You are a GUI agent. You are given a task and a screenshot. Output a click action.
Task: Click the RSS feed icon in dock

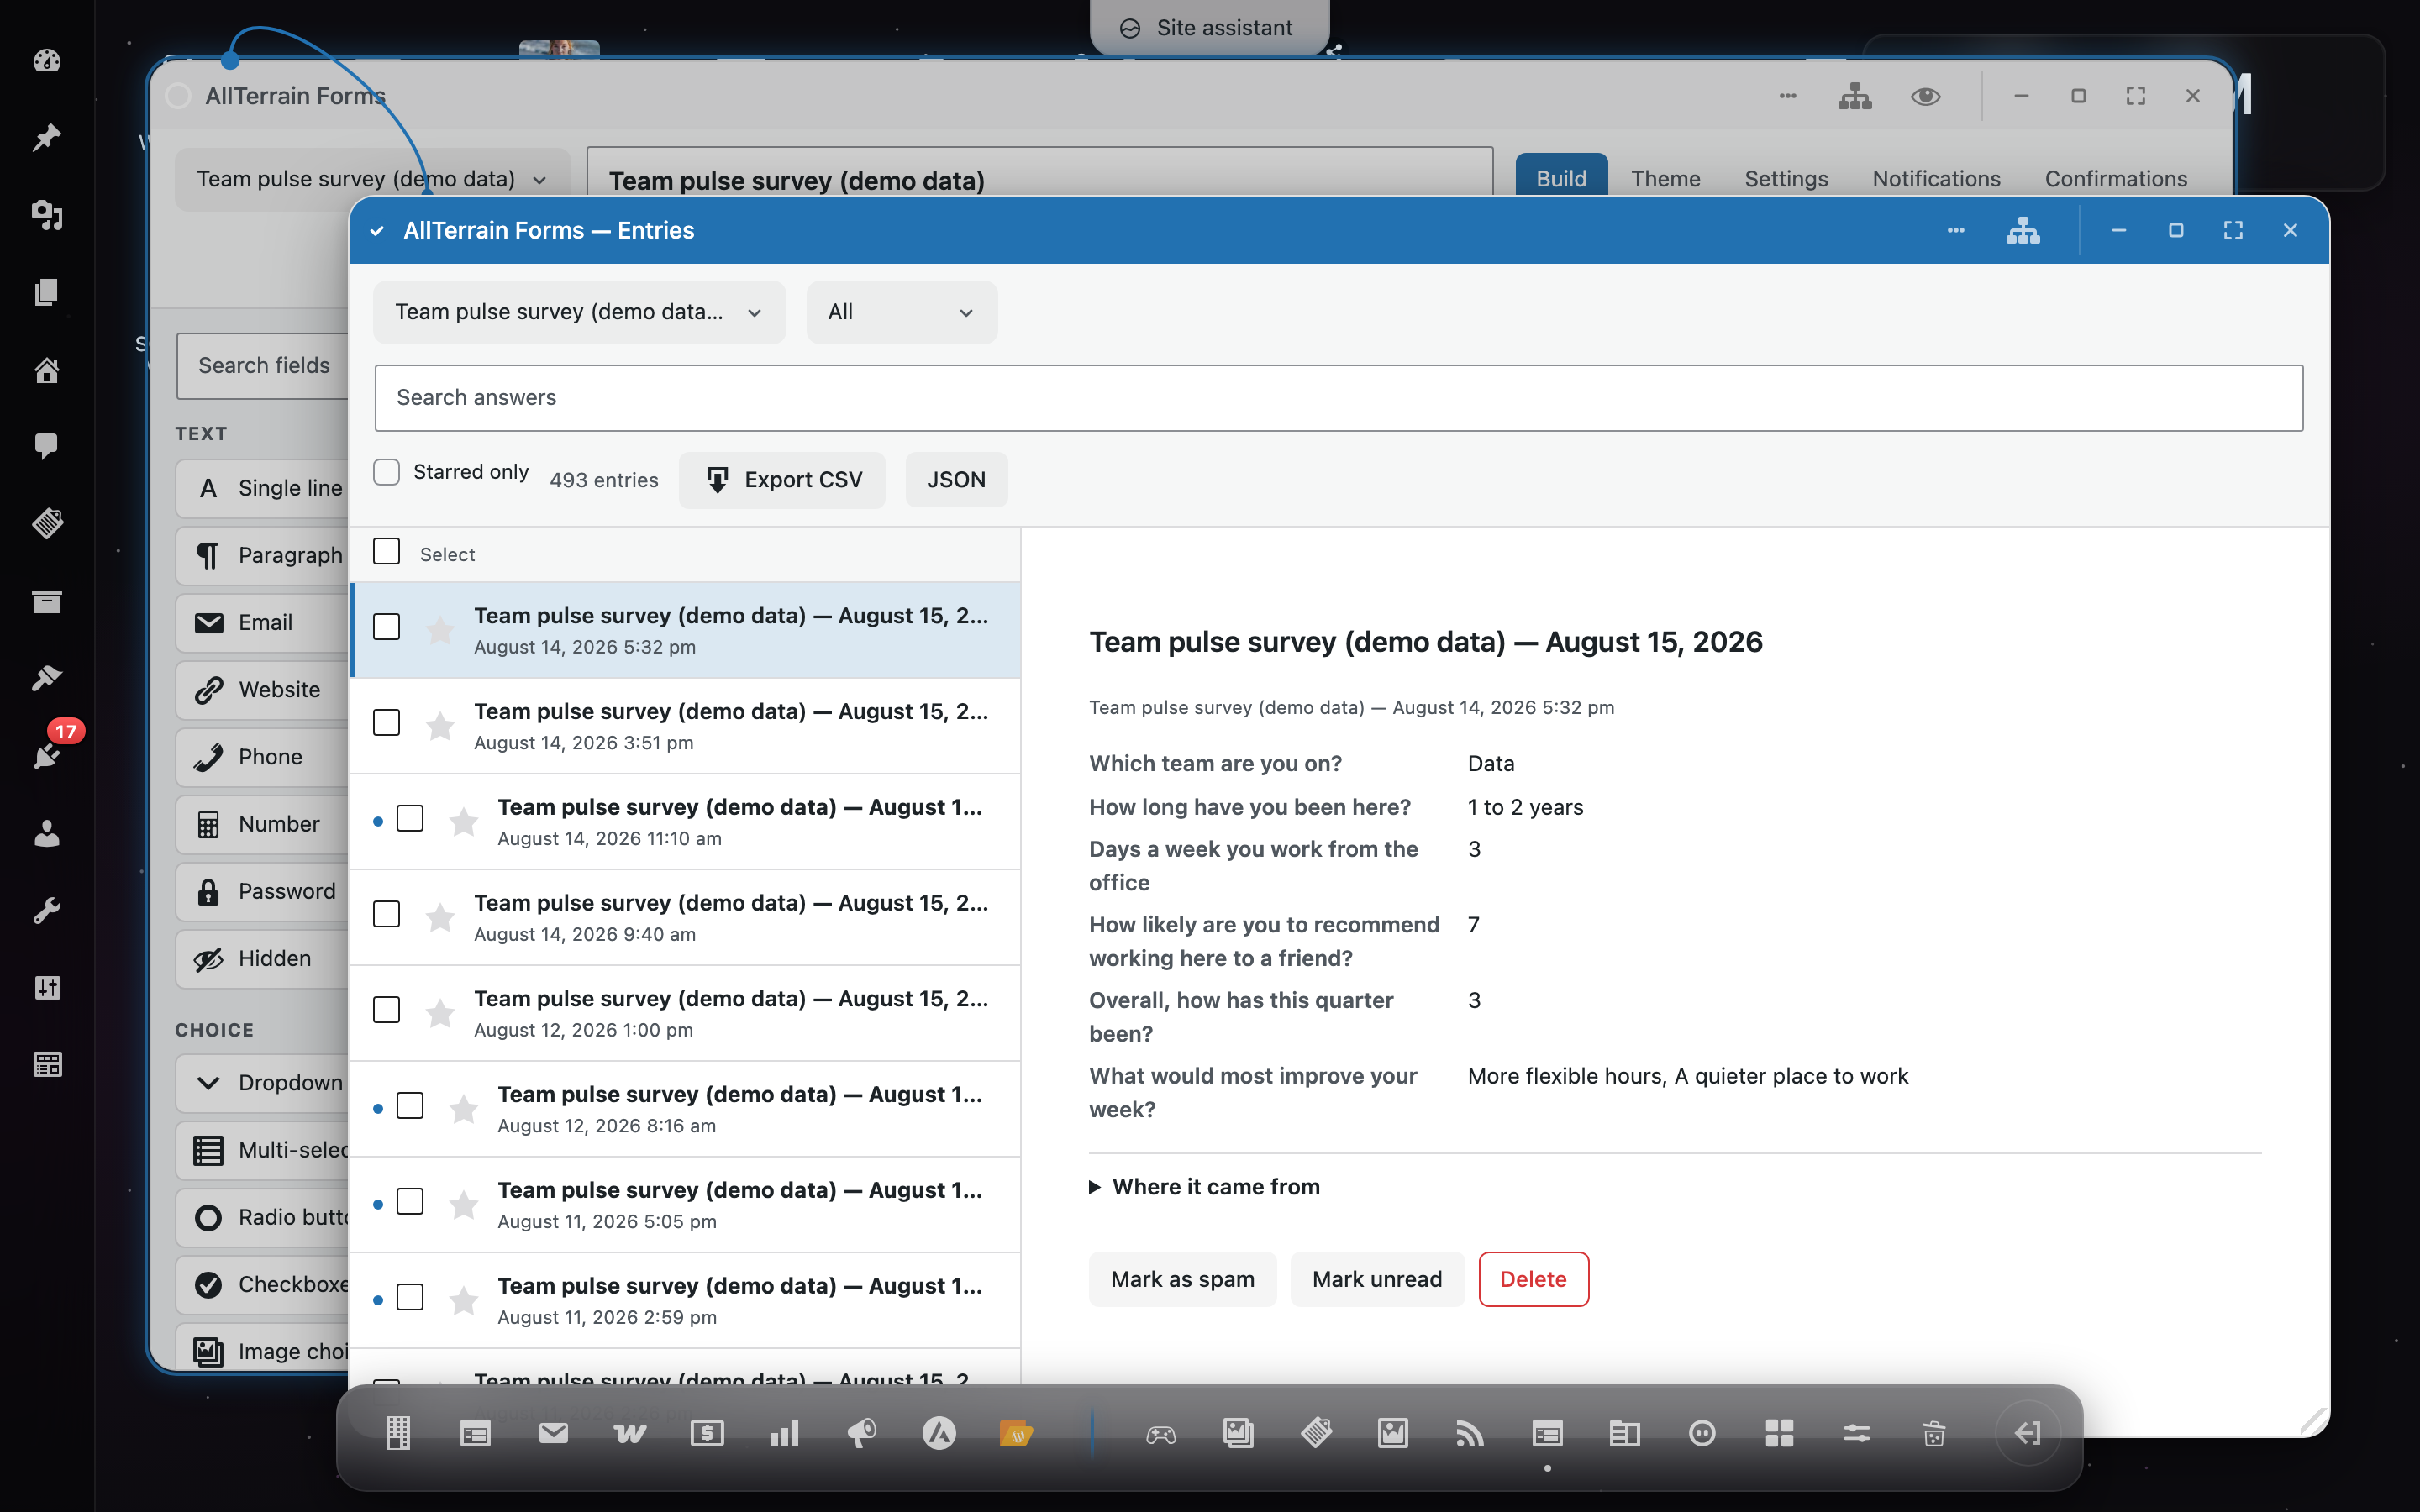click(1470, 1433)
